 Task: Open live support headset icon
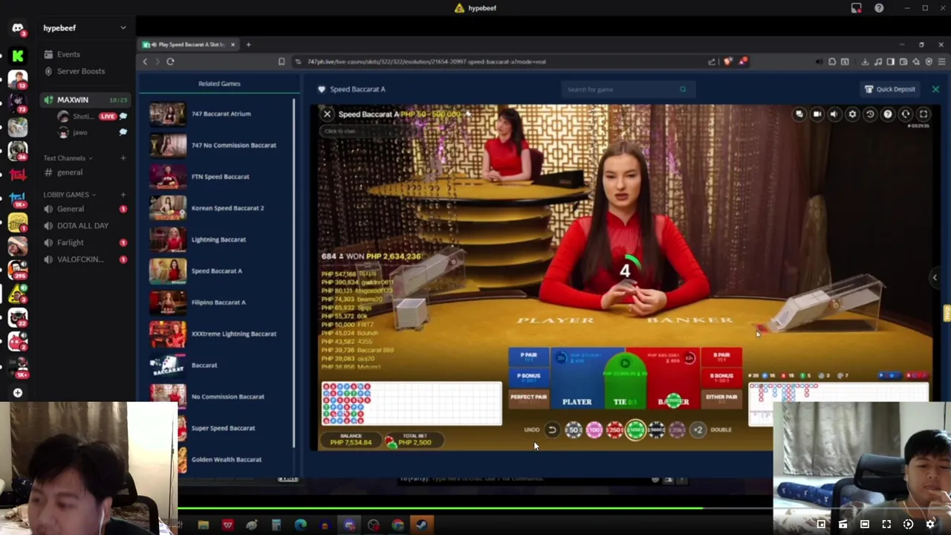(906, 114)
